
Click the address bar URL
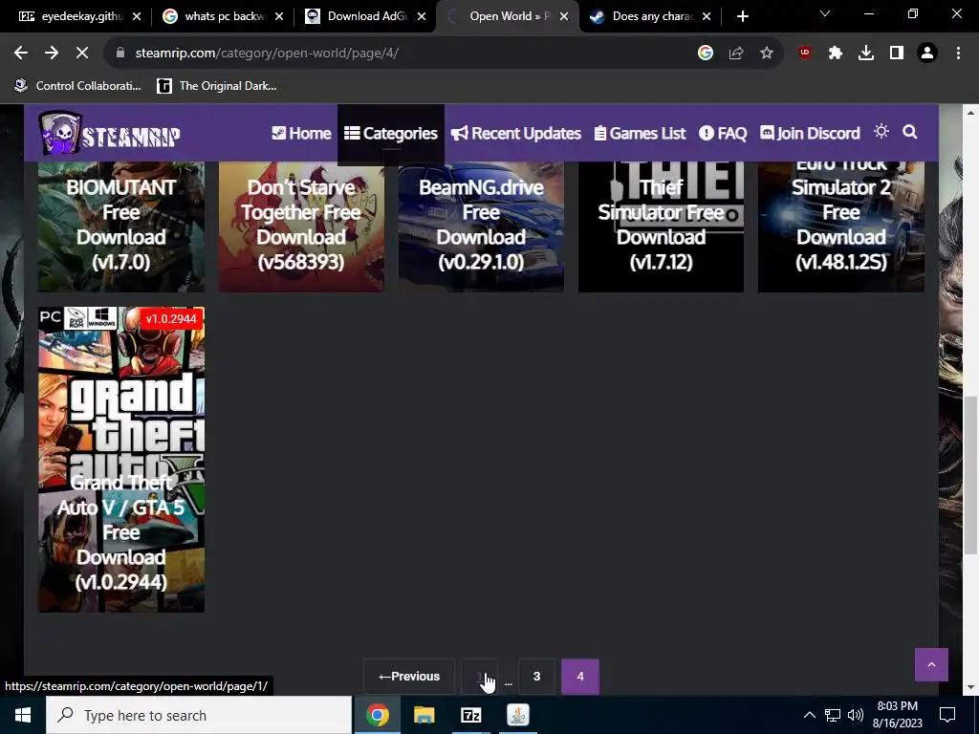[267, 54]
